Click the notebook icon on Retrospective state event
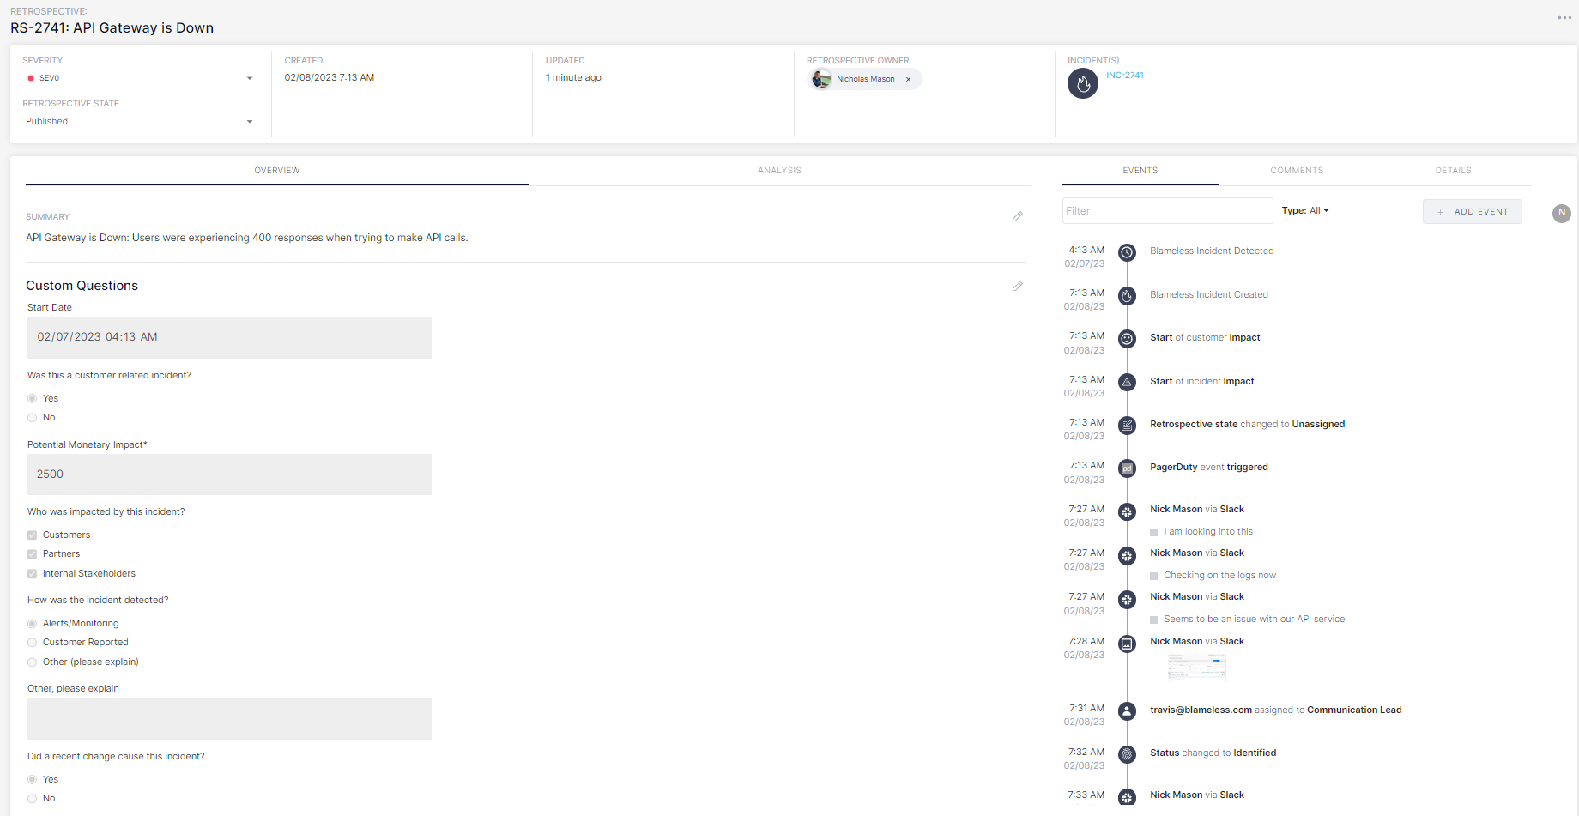 click(x=1127, y=425)
